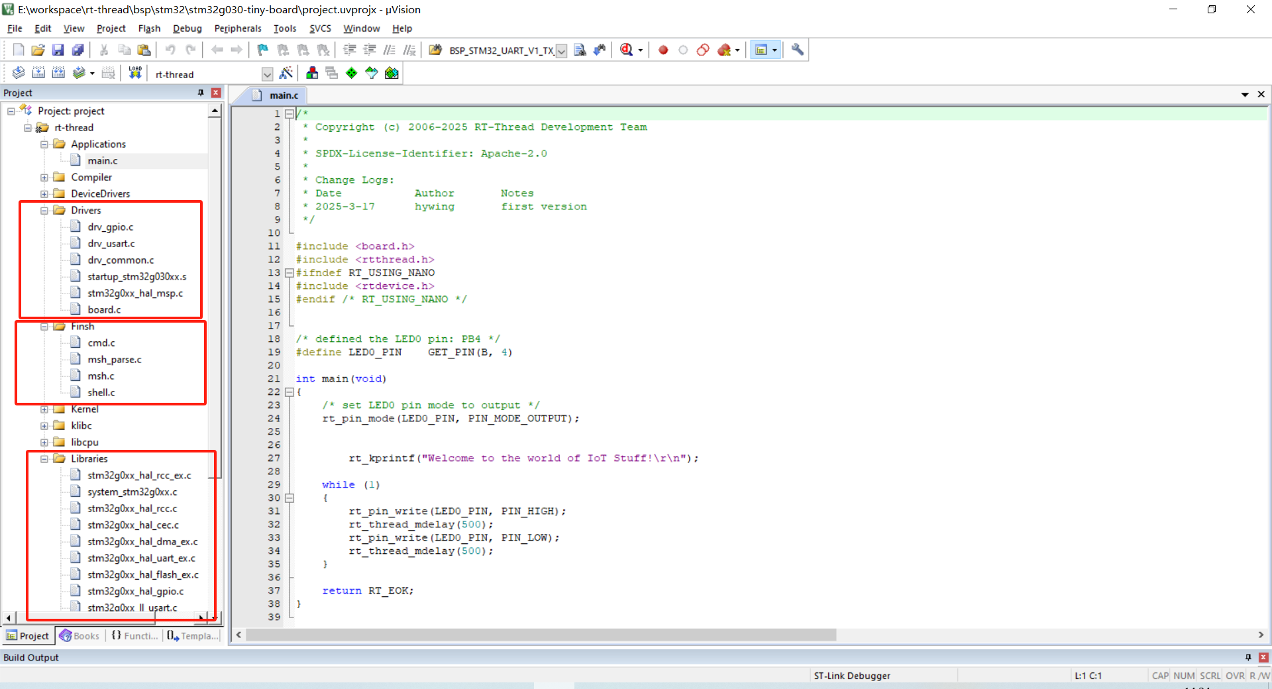The image size is (1272, 689).
Task: Click the Build target toolbar icon
Action: click(38, 73)
